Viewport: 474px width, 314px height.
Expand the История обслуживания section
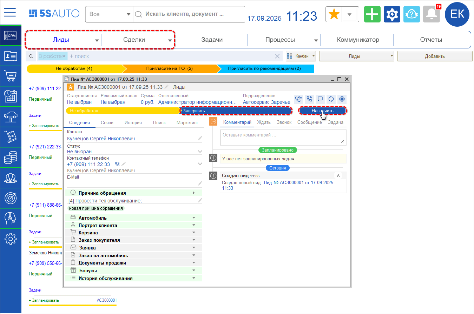click(193, 278)
